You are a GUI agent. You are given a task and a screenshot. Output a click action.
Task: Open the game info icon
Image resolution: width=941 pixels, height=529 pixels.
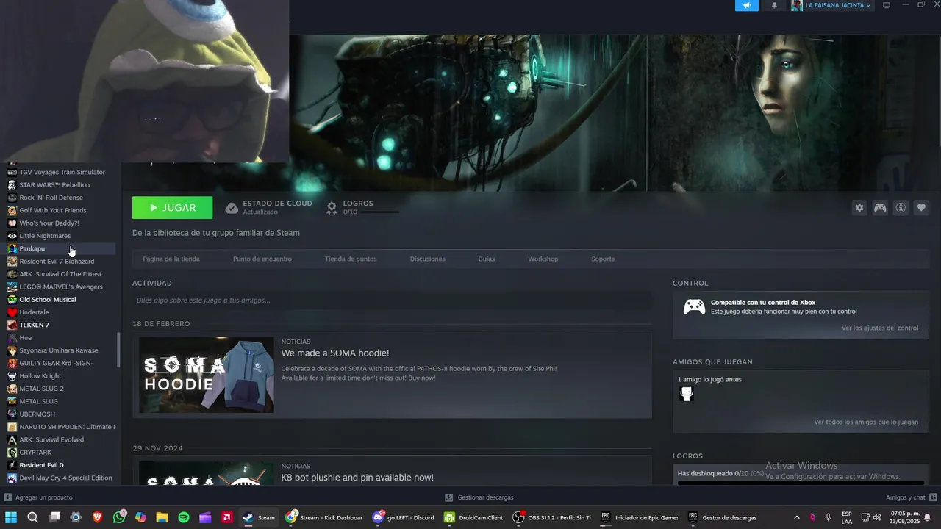click(x=901, y=208)
